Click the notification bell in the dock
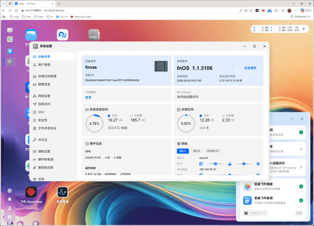Viewport: 314px width, 226px height. [x=9, y=199]
